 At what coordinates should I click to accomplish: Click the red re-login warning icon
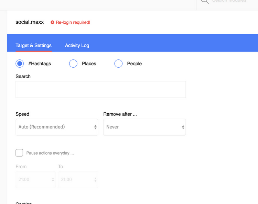pos(52,22)
